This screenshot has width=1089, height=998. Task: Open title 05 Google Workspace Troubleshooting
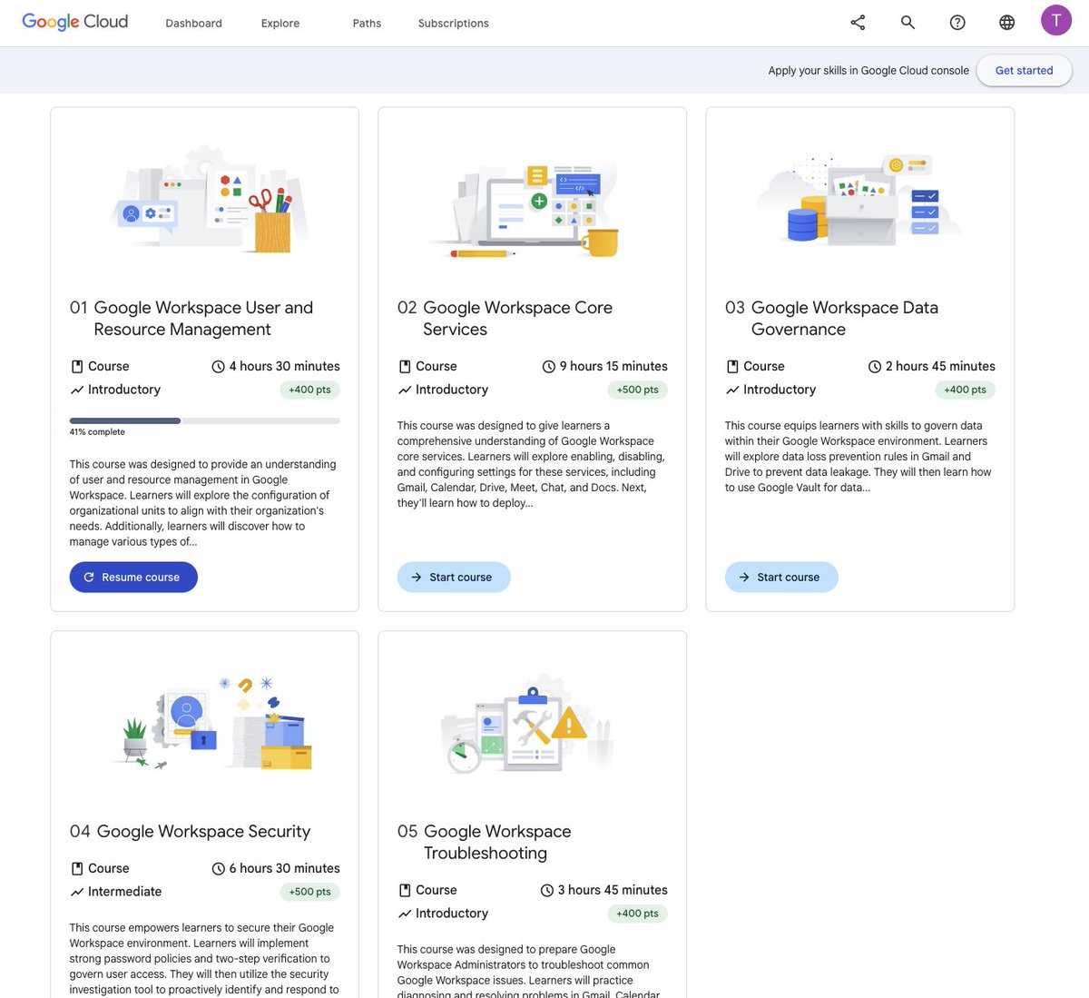485,843
